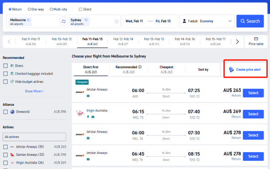Select the 06:00 MEL T4 Jetstar flight

tap(253, 135)
